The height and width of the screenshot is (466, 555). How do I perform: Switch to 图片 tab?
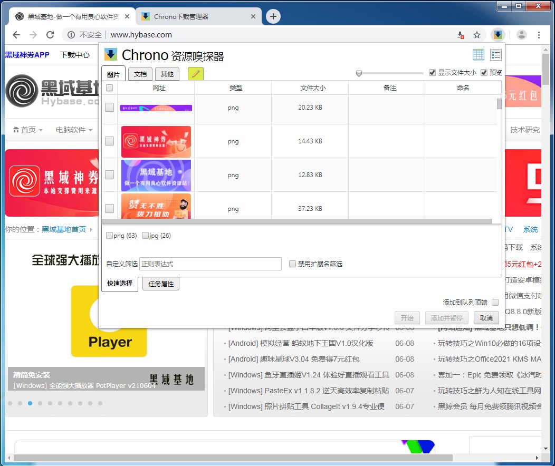pos(113,74)
